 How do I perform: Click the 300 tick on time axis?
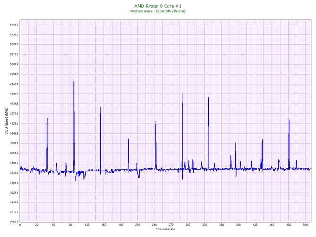(188, 225)
